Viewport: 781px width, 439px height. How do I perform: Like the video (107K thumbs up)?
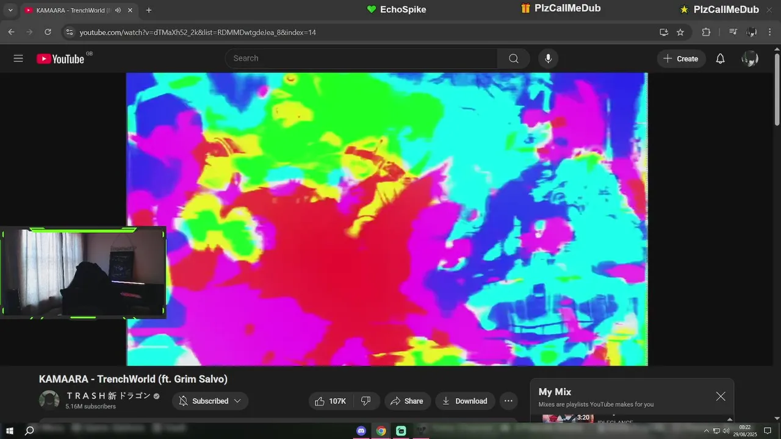(x=331, y=401)
